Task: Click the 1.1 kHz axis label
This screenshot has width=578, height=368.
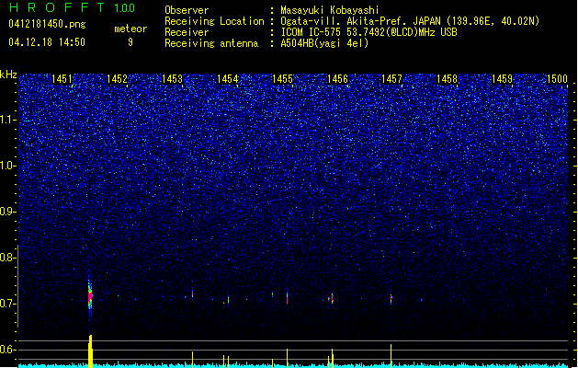Action: click(x=8, y=120)
